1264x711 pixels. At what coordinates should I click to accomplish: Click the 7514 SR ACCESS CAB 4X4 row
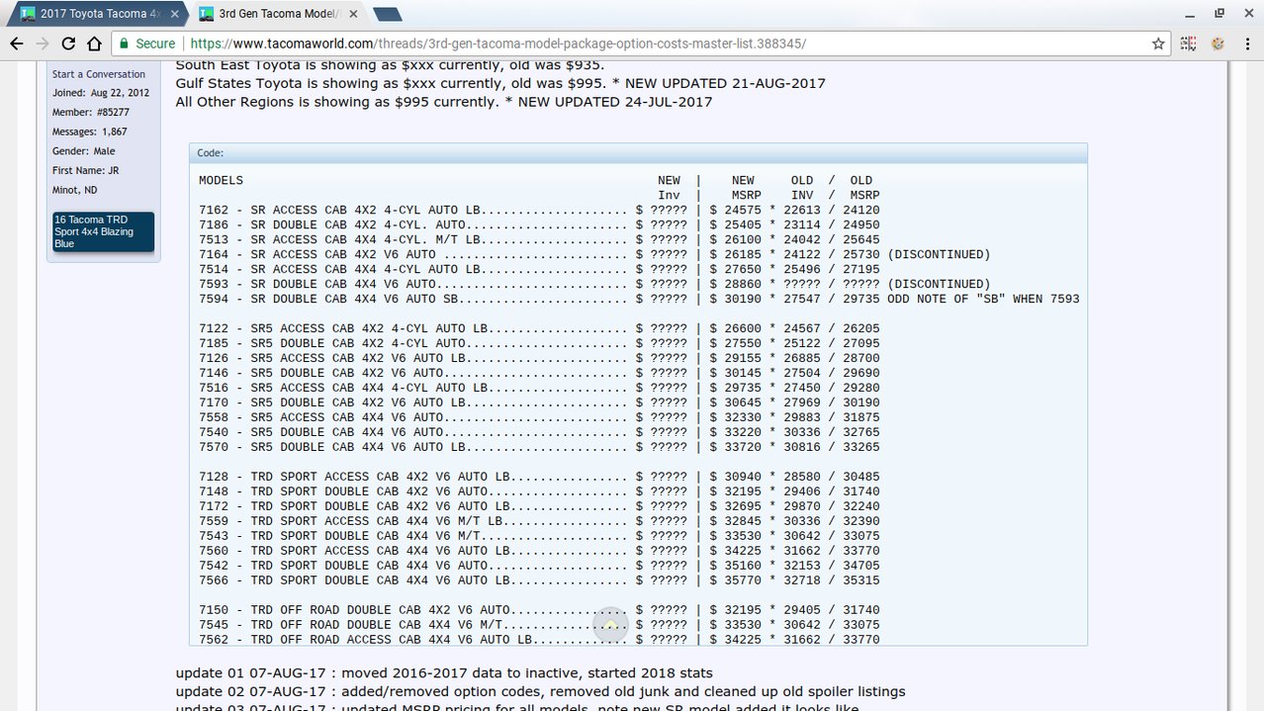coord(539,269)
